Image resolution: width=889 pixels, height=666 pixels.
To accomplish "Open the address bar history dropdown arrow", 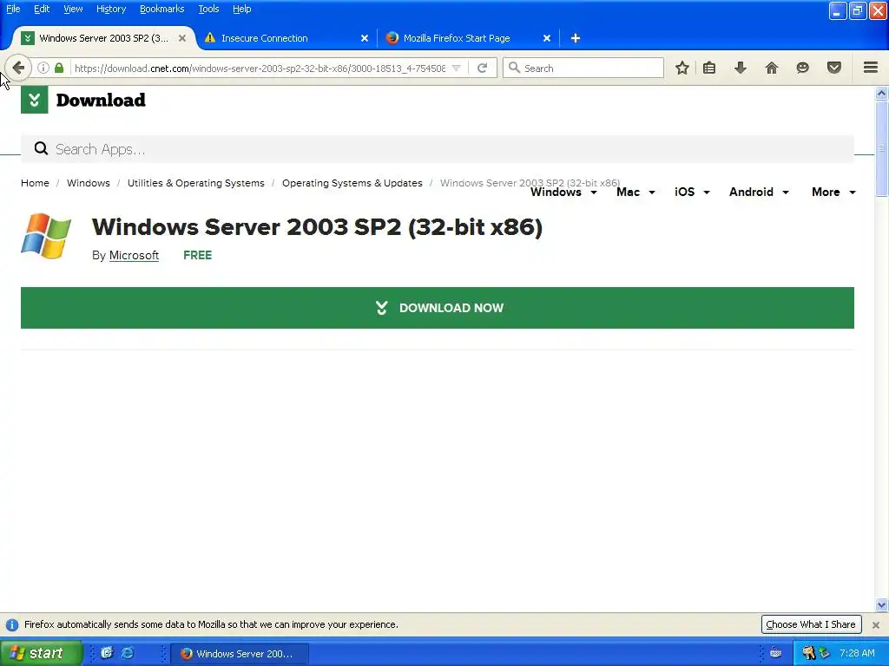I will [x=457, y=68].
